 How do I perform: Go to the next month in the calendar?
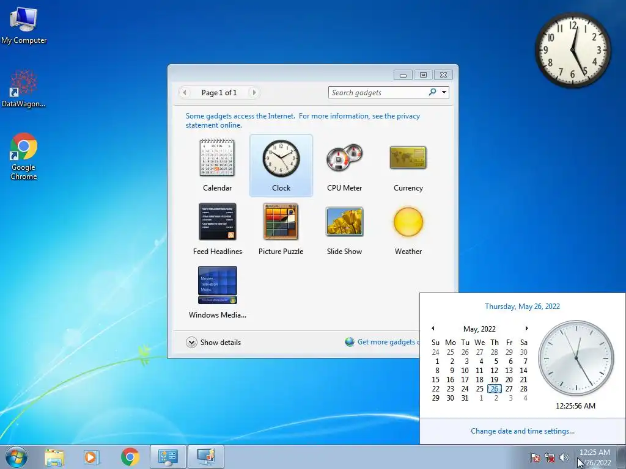click(526, 328)
